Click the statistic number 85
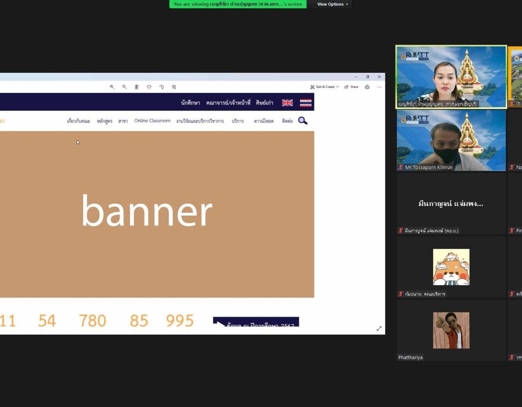The width and height of the screenshot is (522, 407). click(x=139, y=321)
